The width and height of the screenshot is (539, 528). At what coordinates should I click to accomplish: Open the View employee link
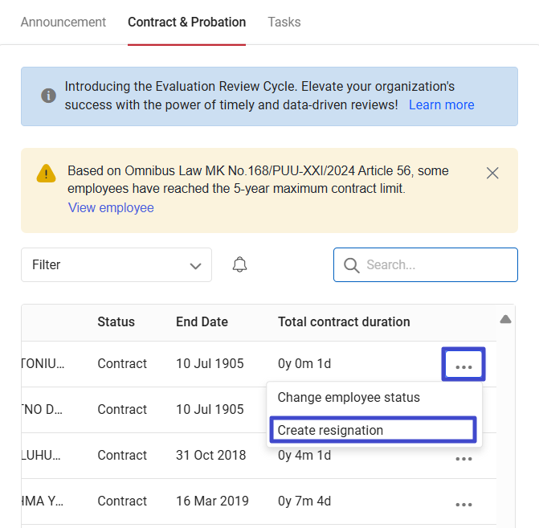(x=111, y=207)
